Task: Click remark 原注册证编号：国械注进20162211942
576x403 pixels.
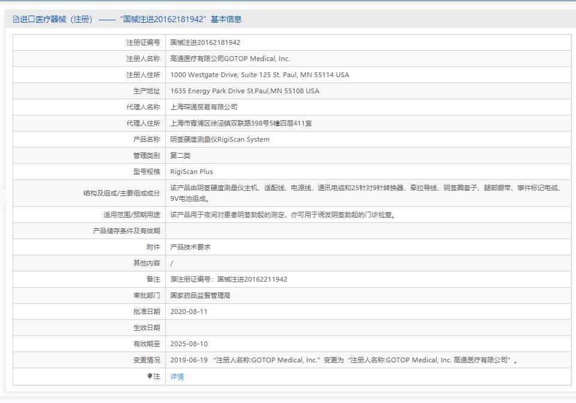Action: (229, 279)
